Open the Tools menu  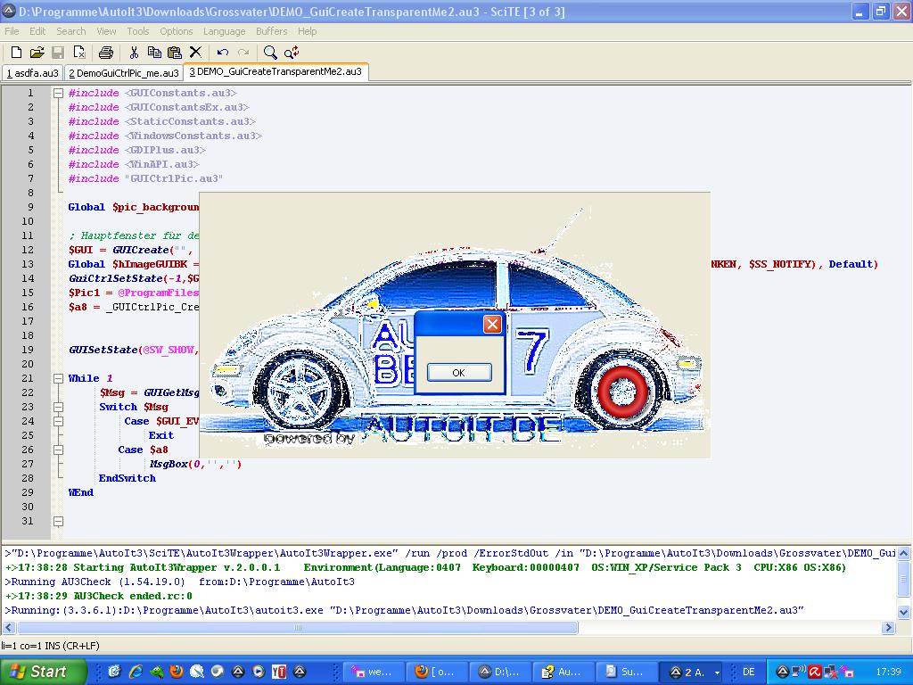pos(138,31)
